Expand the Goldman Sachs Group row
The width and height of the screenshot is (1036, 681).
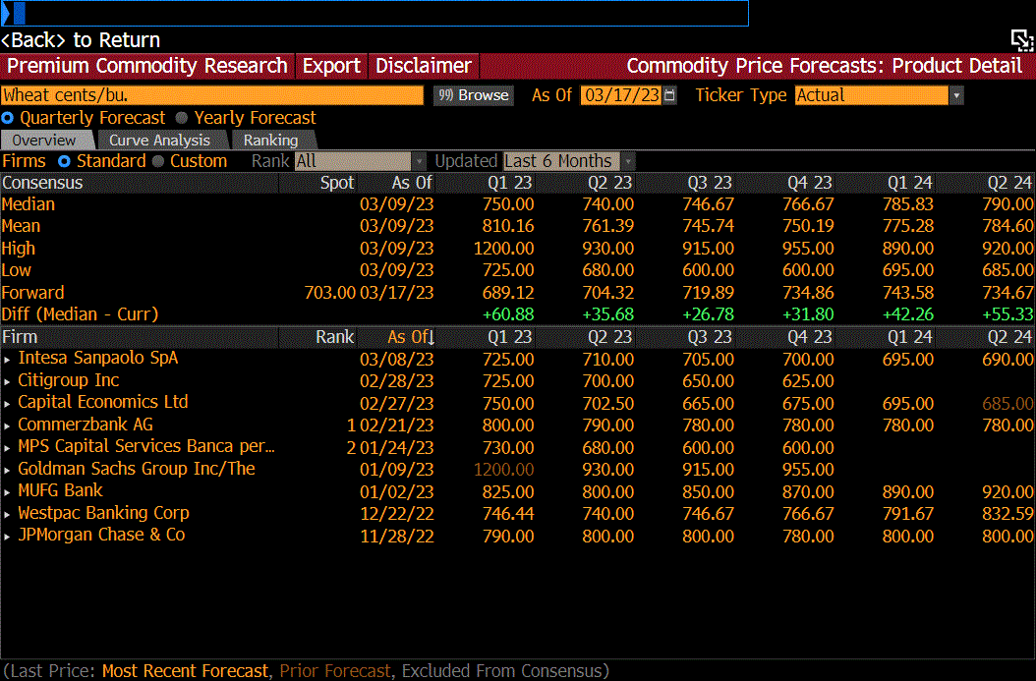pos(7,471)
